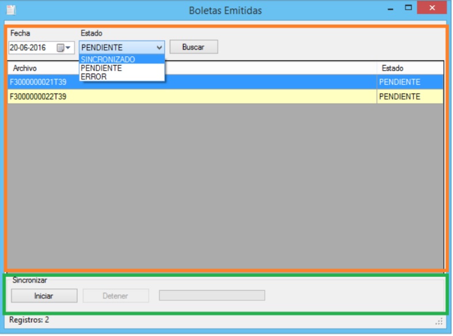Choose PENDIENTE in the dropdown list
This screenshot has height=336, width=453.
tap(121, 68)
